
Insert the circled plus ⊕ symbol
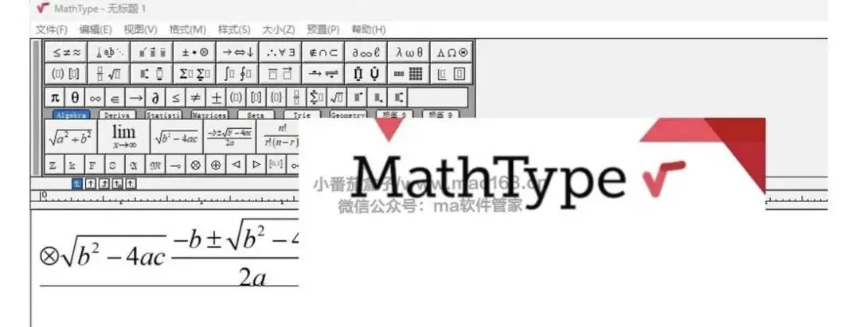216,165
